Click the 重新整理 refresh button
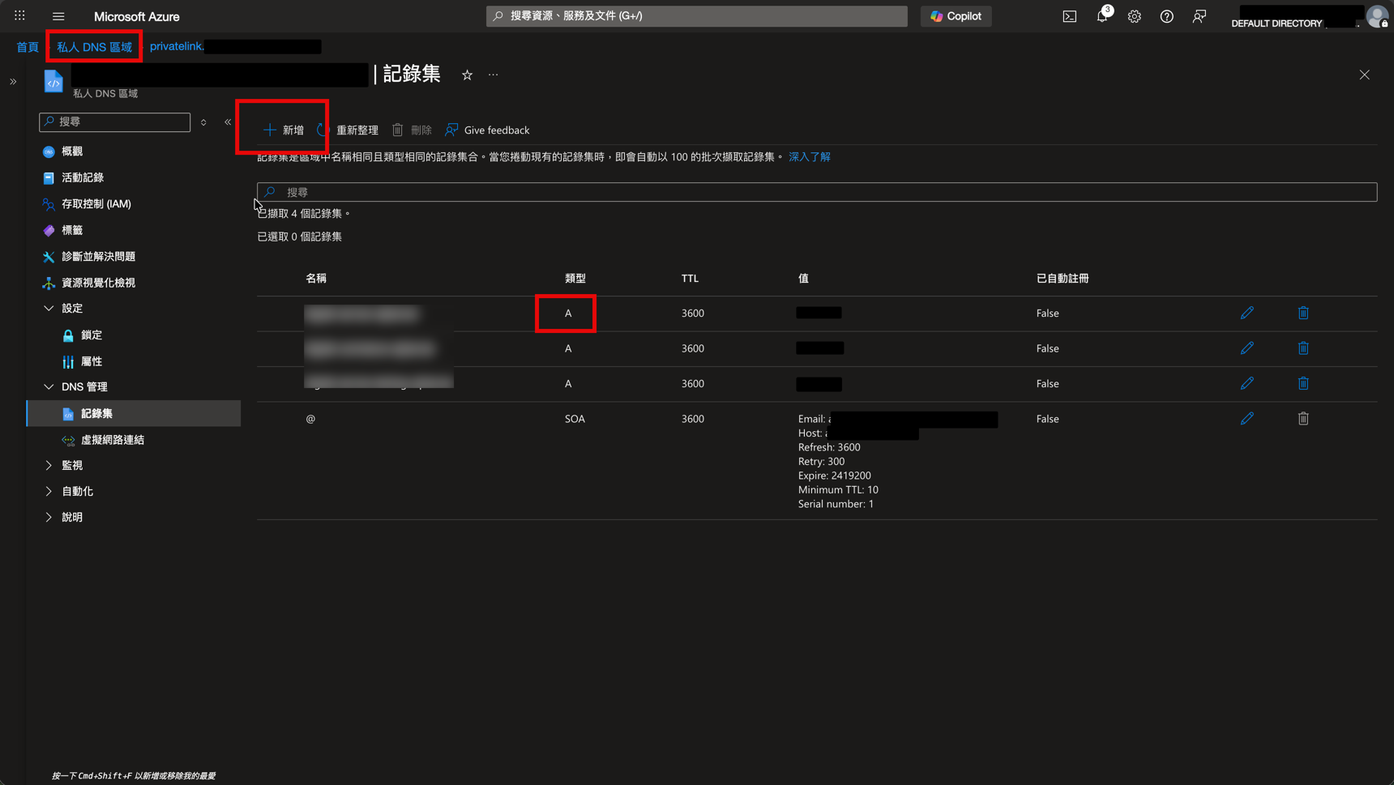This screenshot has width=1394, height=785. 348,130
